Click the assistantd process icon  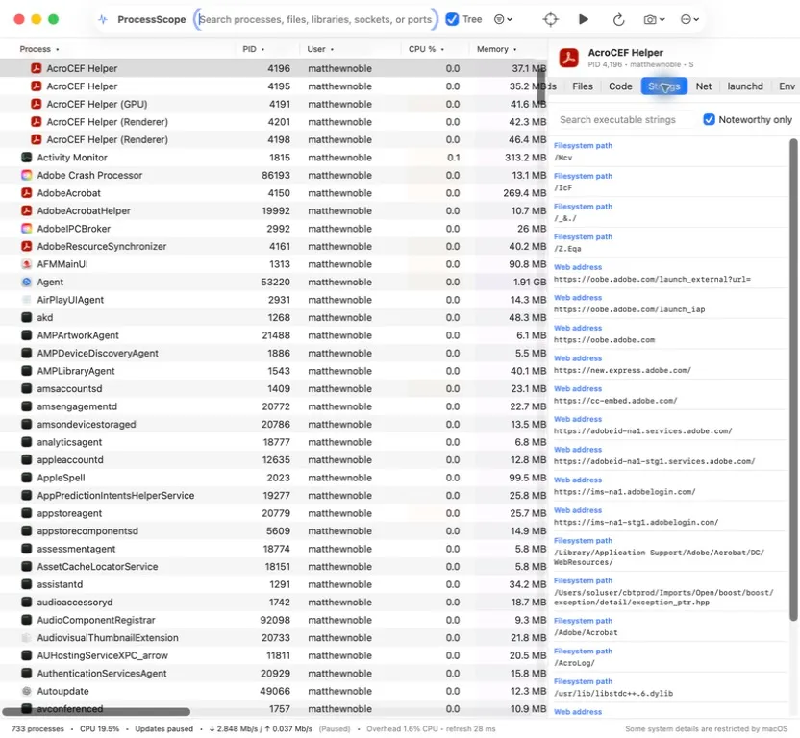point(27,584)
